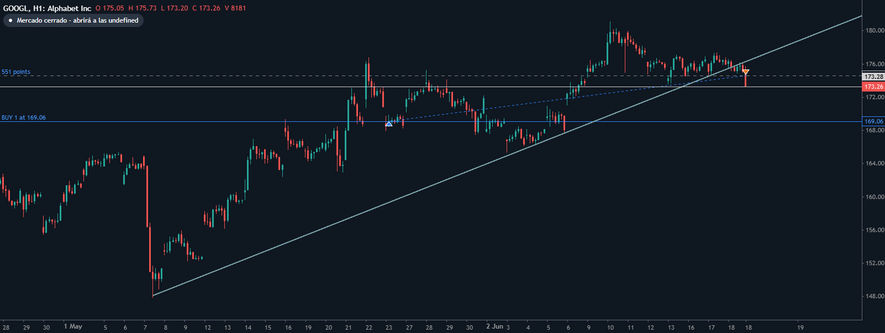Select the red 173.26 current price tag
The height and width of the screenshot is (333, 885).
pyautogui.click(x=873, y=87)
